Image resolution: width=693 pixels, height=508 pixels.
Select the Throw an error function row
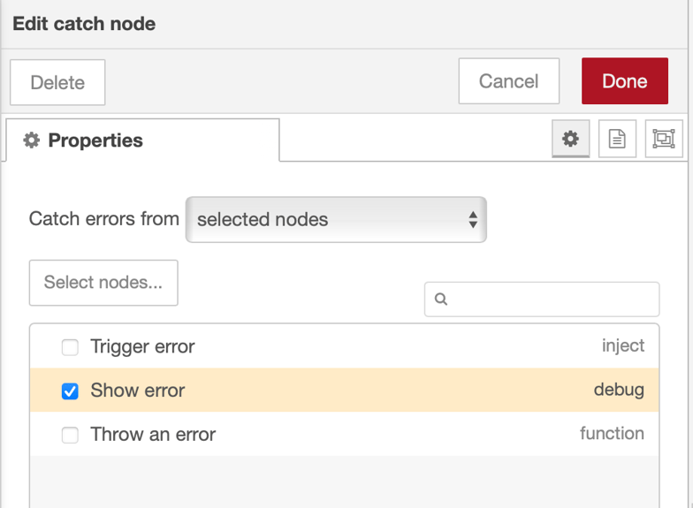(345, 434)
